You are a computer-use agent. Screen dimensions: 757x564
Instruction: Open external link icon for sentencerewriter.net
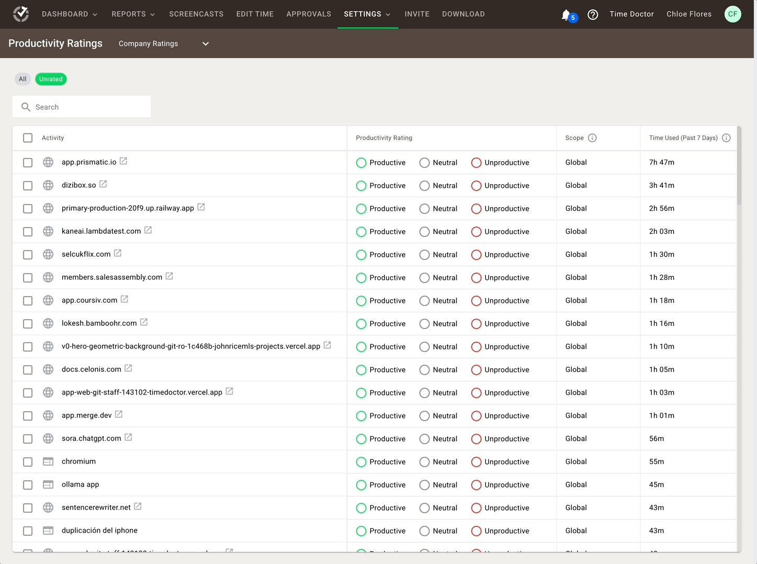click(x=138, y=506)
